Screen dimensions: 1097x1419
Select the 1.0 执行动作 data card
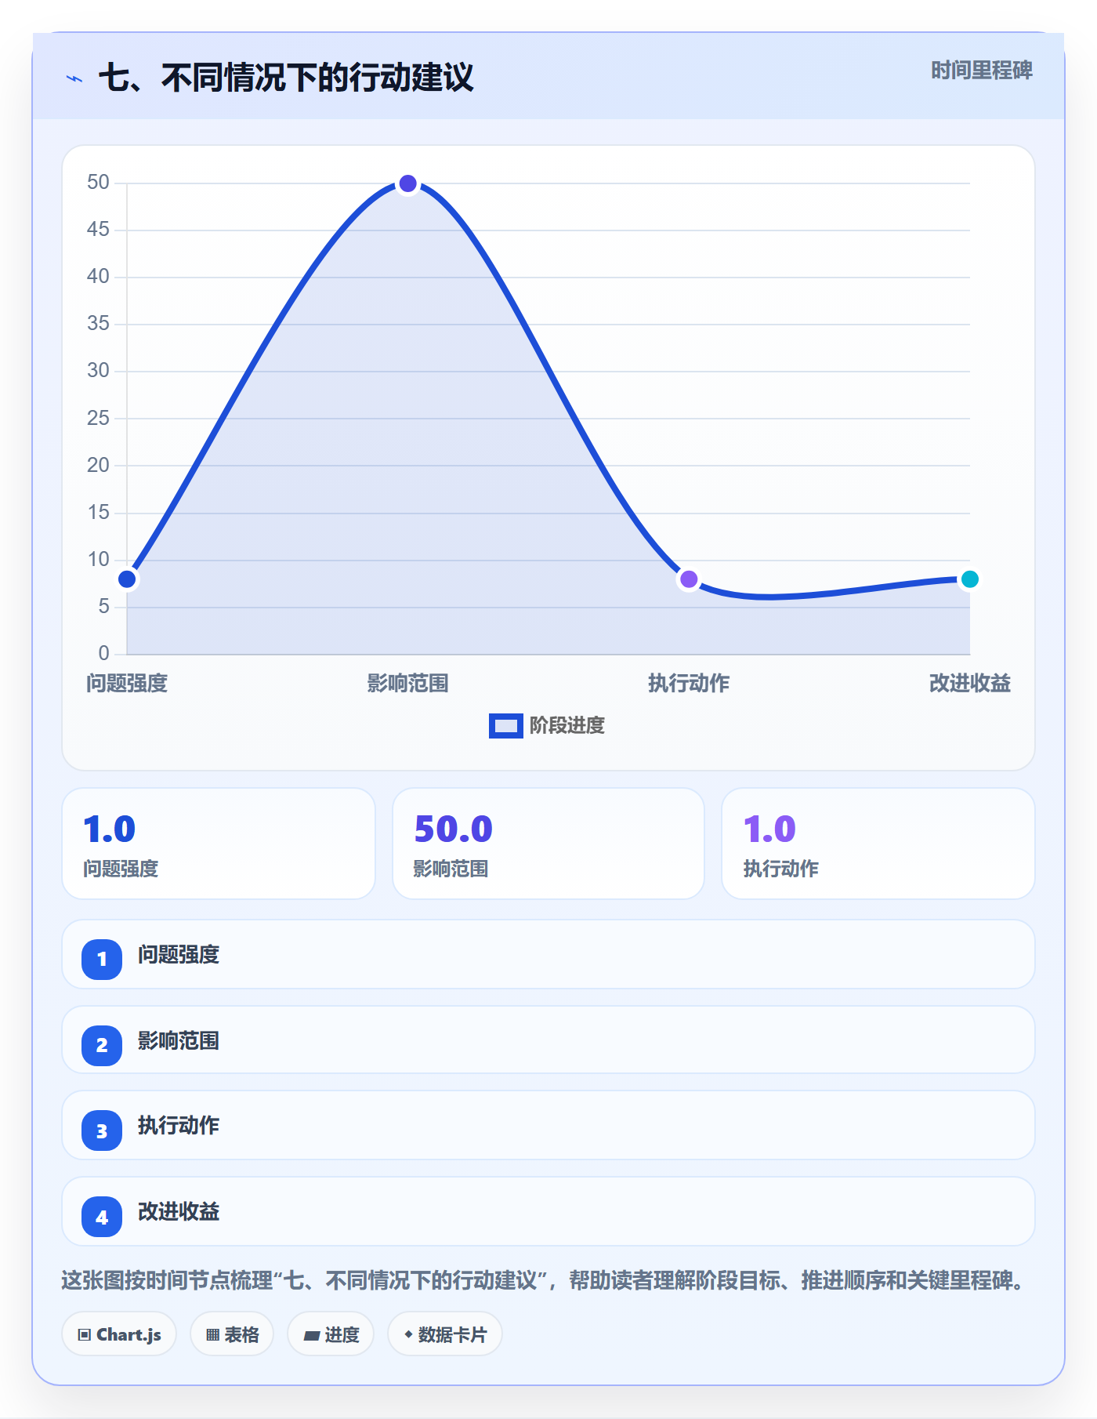click(878, 844)
